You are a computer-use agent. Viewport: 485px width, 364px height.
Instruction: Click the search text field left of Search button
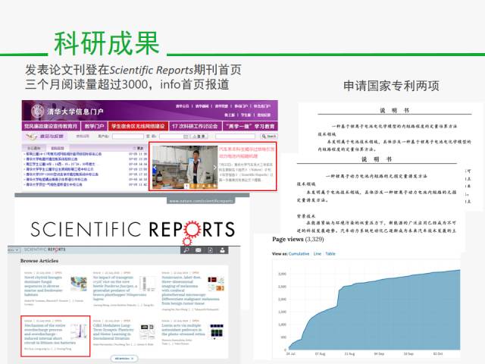coord(235,136)
